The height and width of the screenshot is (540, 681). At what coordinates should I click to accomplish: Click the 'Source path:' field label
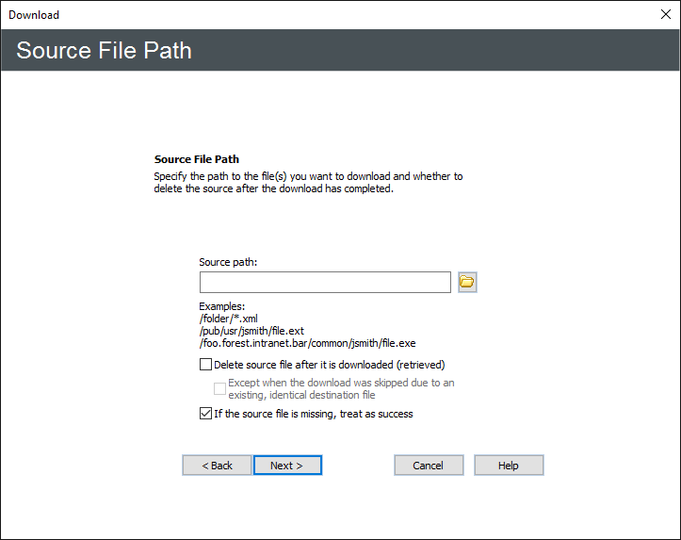pyautogui.click(x=228, y=262)
